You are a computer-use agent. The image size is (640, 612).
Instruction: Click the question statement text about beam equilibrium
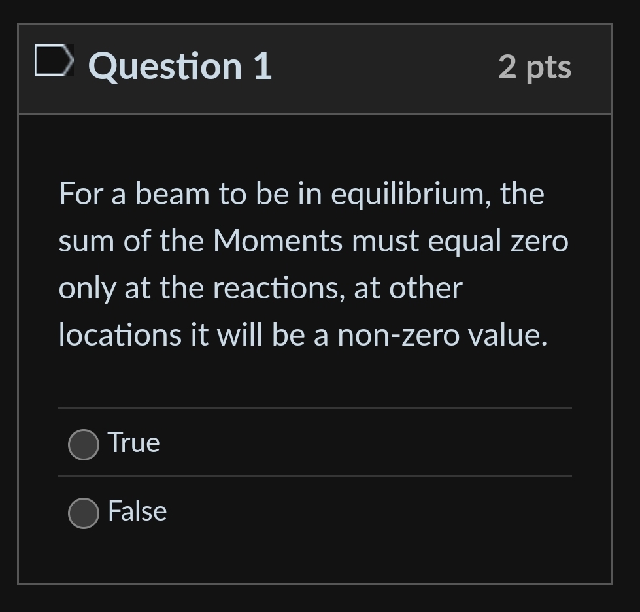point(314,263)
